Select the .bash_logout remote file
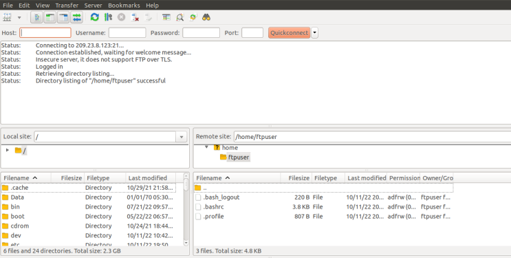The width and height of the screenshot is (511, 258). (x=324, y=197)
